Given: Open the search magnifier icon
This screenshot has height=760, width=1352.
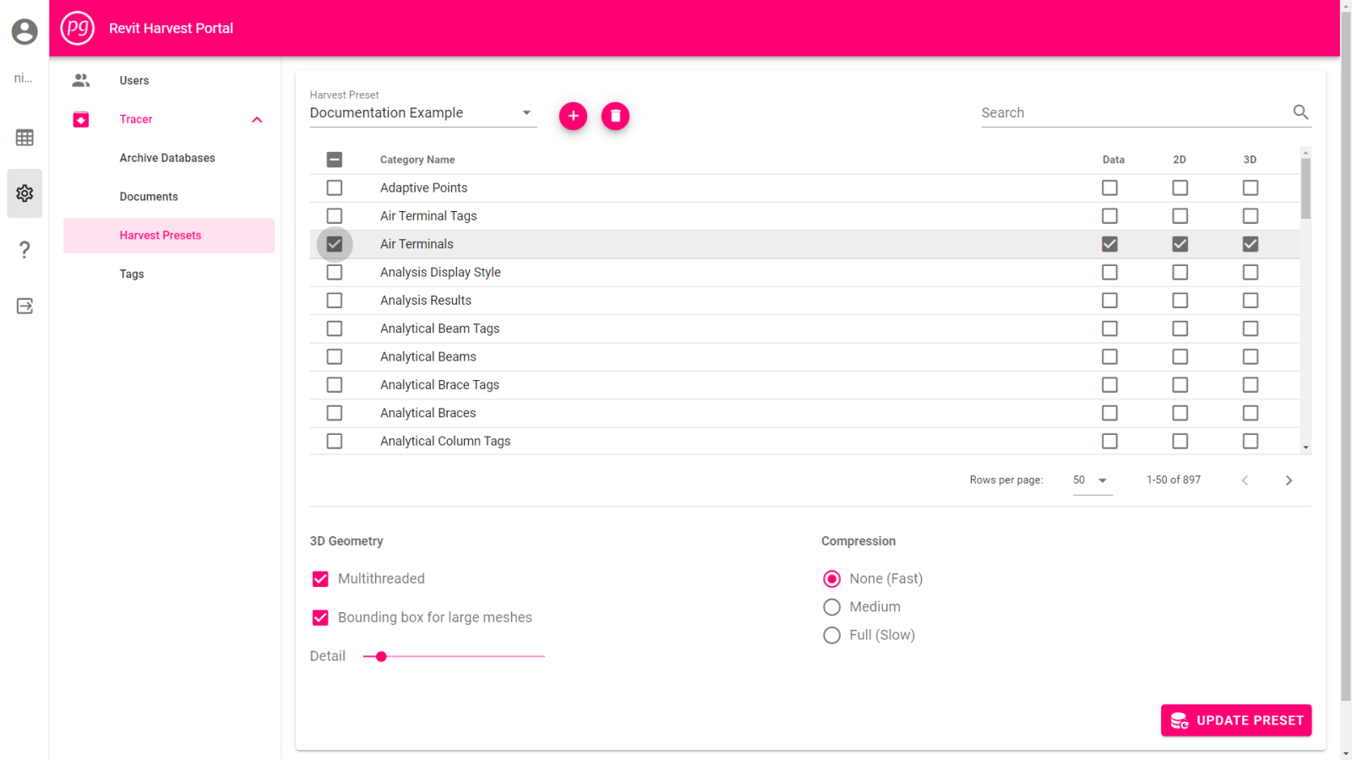Looking at the screenshot, I should (x=1300, y=111).
